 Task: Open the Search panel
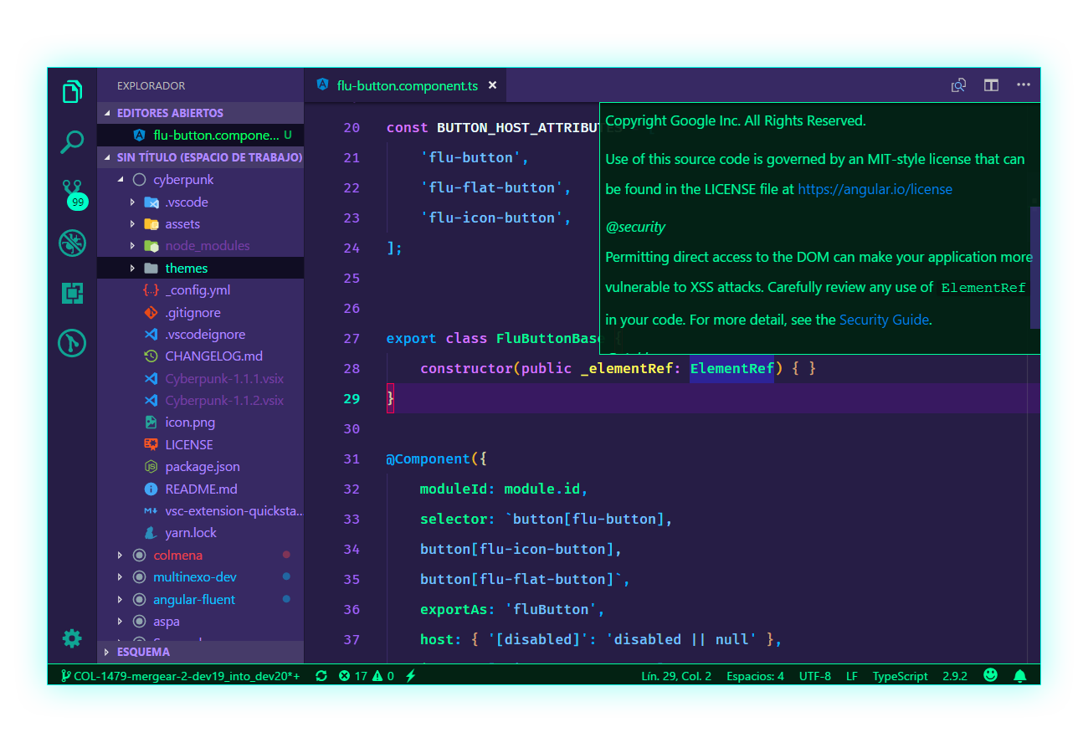click(x=71, y=142)
